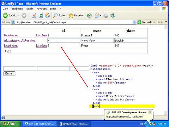Click Löschen link in Franz row
The width and height of the screenshot is (169, 127).
point(41,46)
